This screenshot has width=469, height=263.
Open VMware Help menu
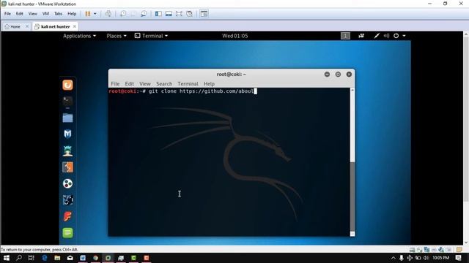pos(72,14)
